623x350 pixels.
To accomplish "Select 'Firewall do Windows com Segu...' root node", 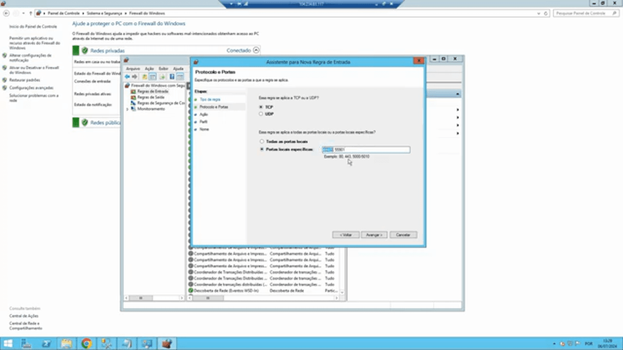I will point(158,86).
